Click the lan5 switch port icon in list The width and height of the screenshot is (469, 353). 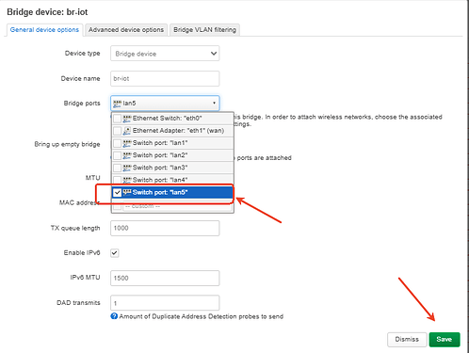(x=127, y=192)
